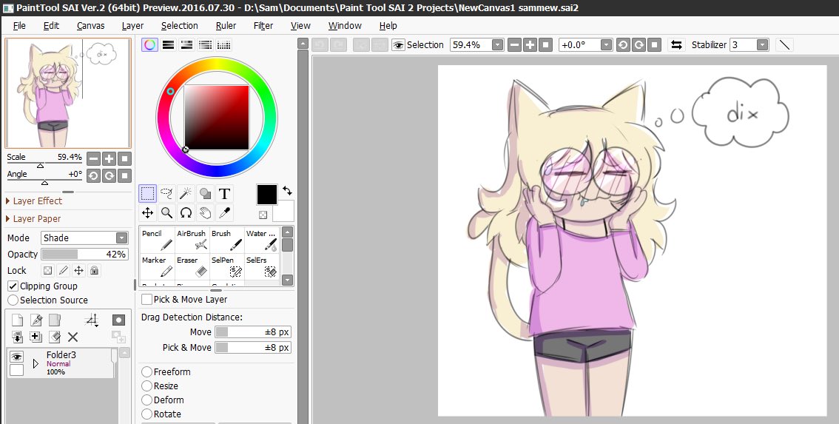
Task: Hide the Folder3 layer
Action: [16, 357]
